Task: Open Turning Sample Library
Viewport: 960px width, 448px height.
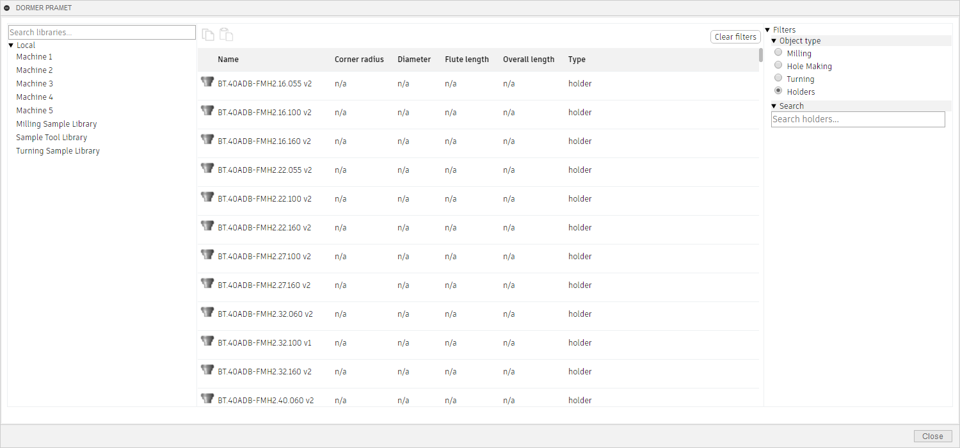Action: click(58, 151)
